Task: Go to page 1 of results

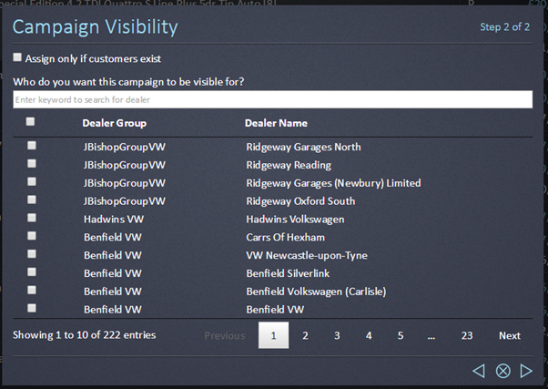Action: 273,335
